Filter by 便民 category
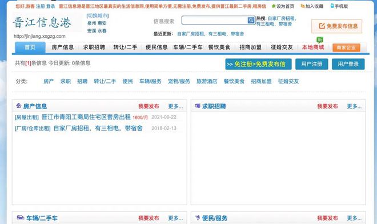This screenshot has height=224, width=377. pos(128,81)
